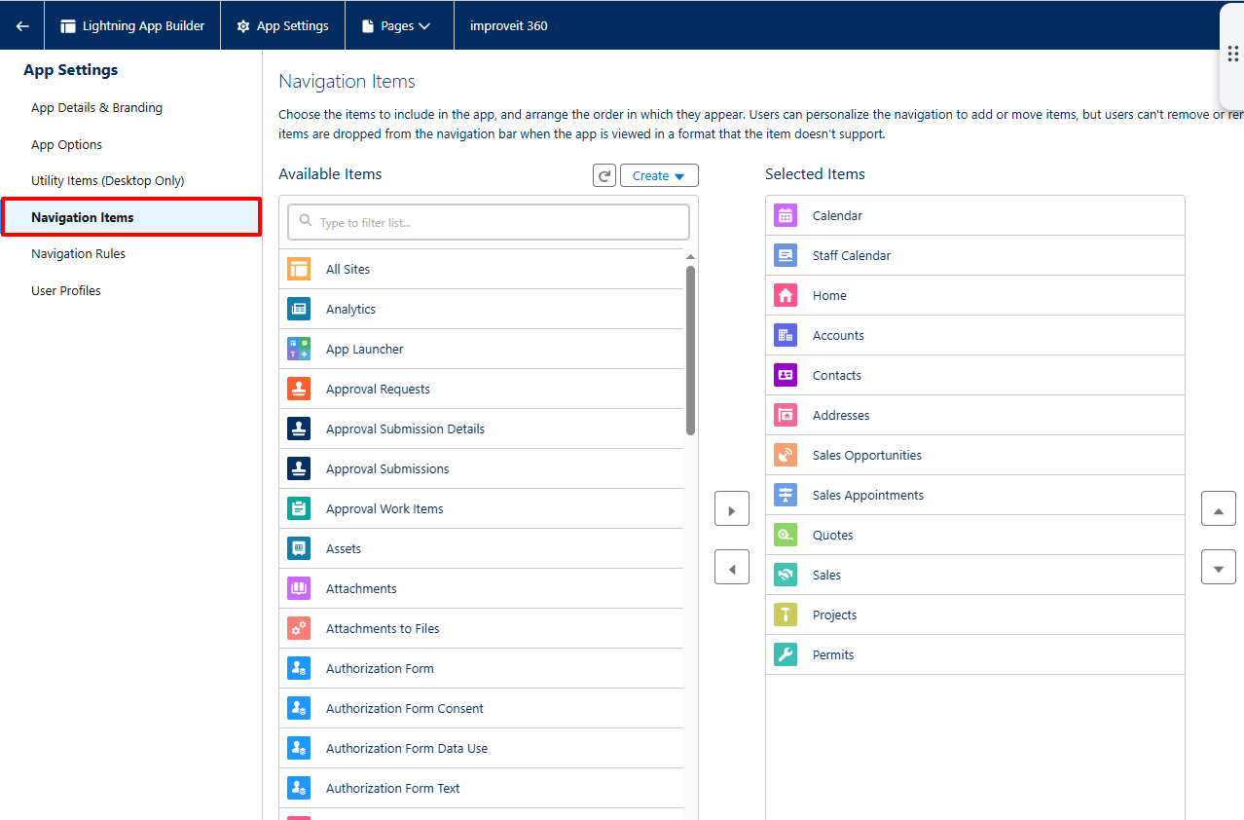Open Utility Items (Desktop Only)
The height and width of the screenshot is (820, 1244).
[x=107, y=181]
